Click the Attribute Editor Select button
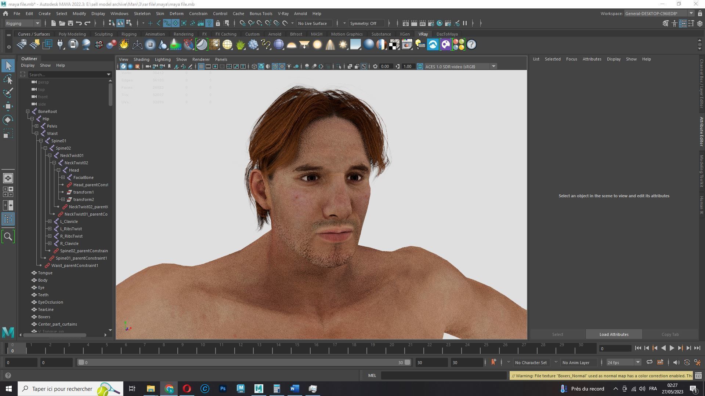705x396 pixels. [x=557, y=334]
